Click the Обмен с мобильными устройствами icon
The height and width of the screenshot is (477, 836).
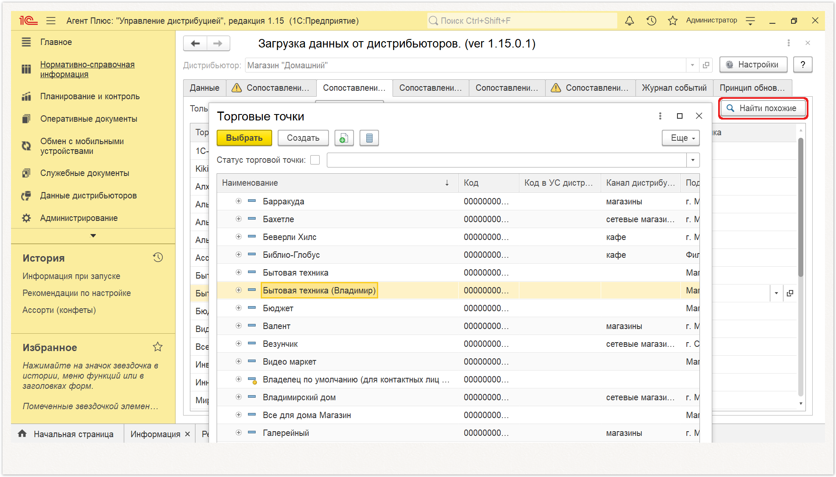[x=26, y=146]
